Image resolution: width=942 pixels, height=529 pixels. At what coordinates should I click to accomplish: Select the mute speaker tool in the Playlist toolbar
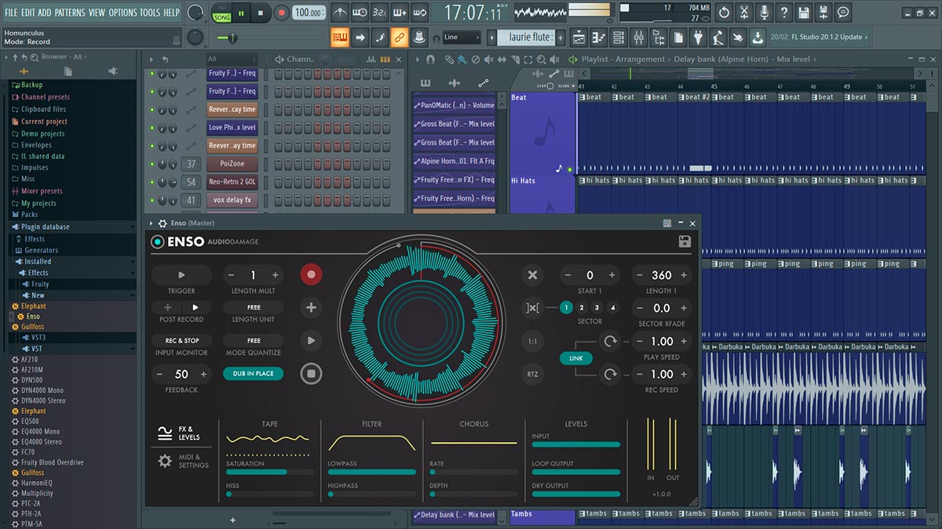490,60
